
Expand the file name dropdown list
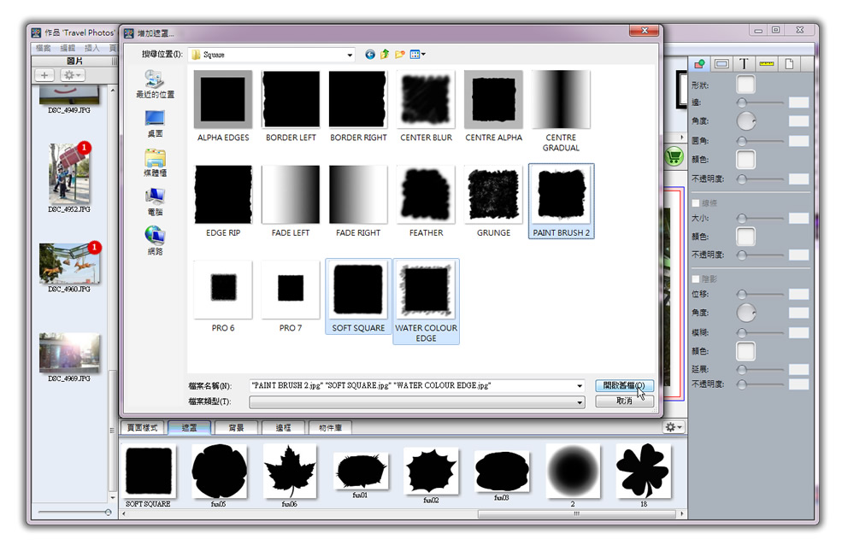[580, 386]
